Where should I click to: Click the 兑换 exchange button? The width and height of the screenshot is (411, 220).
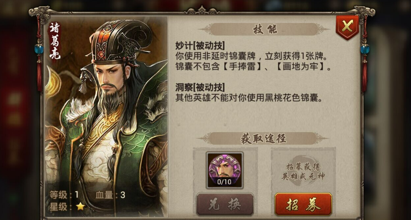(x=225, y=204)
